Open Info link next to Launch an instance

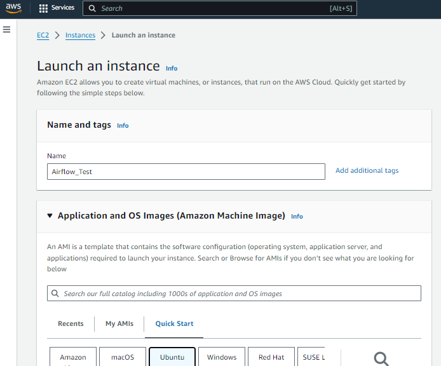172,69
